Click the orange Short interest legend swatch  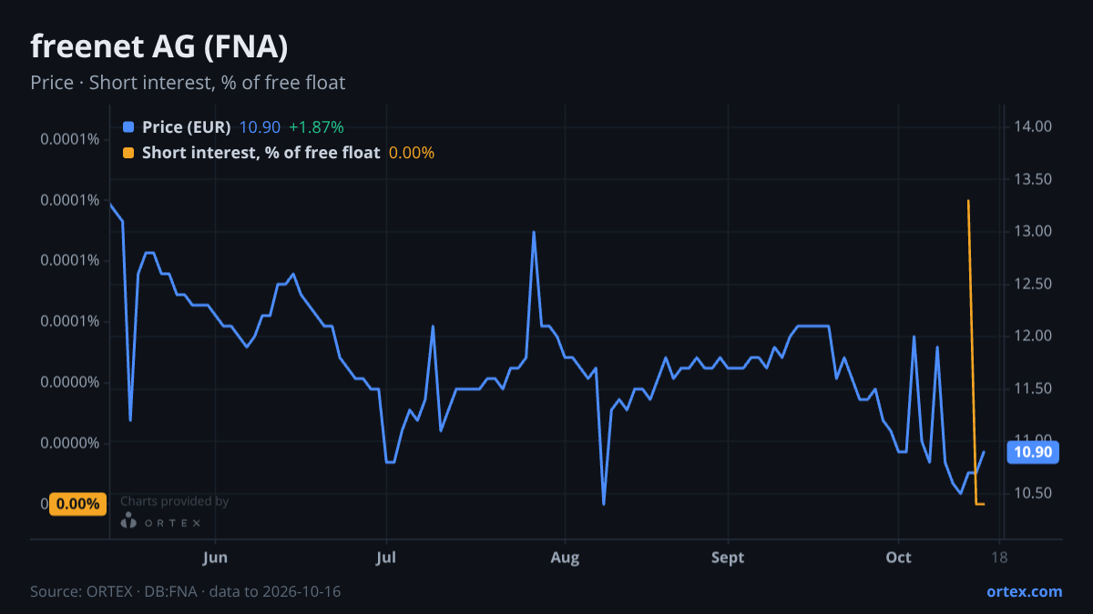pos(128,153)
